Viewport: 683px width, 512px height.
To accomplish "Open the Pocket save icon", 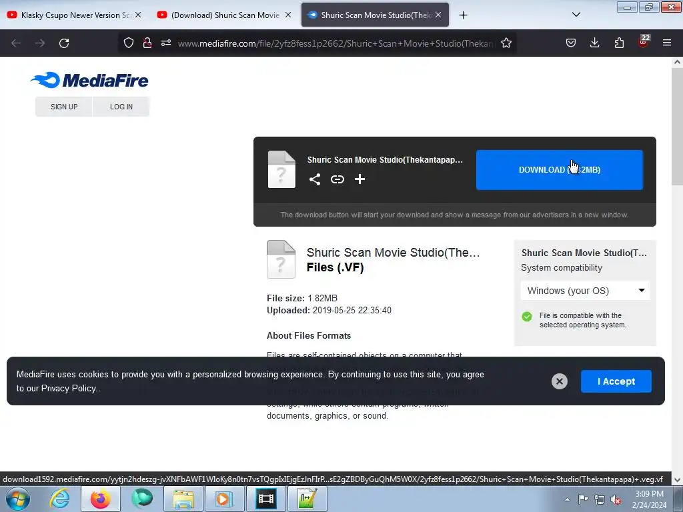I will pyautogui.click(x=571, y=43).
